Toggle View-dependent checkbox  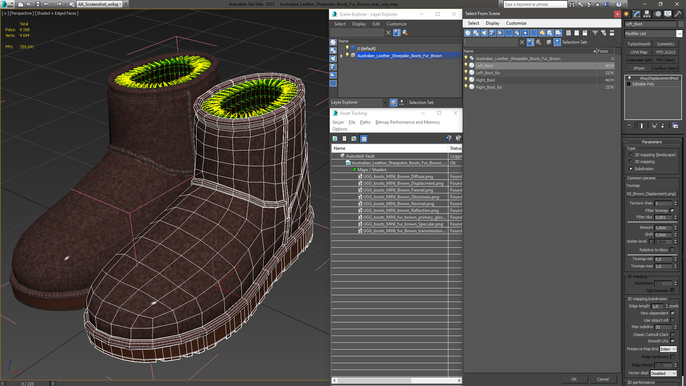[x=672, y=313]
